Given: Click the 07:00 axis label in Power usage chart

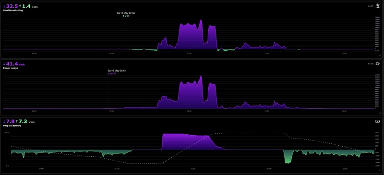Looking at the screenshot, I should coord(112,111).
